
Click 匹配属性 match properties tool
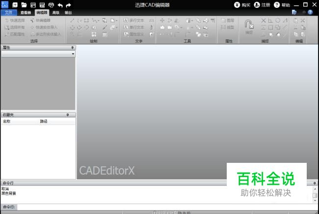[x=15, y=34]
